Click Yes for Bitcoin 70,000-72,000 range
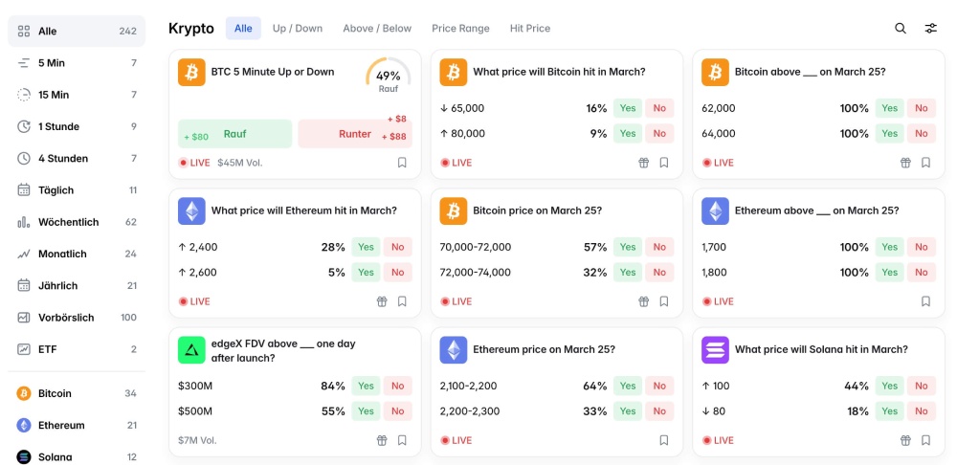Screen dimensions: 957x465 (628, 247)
